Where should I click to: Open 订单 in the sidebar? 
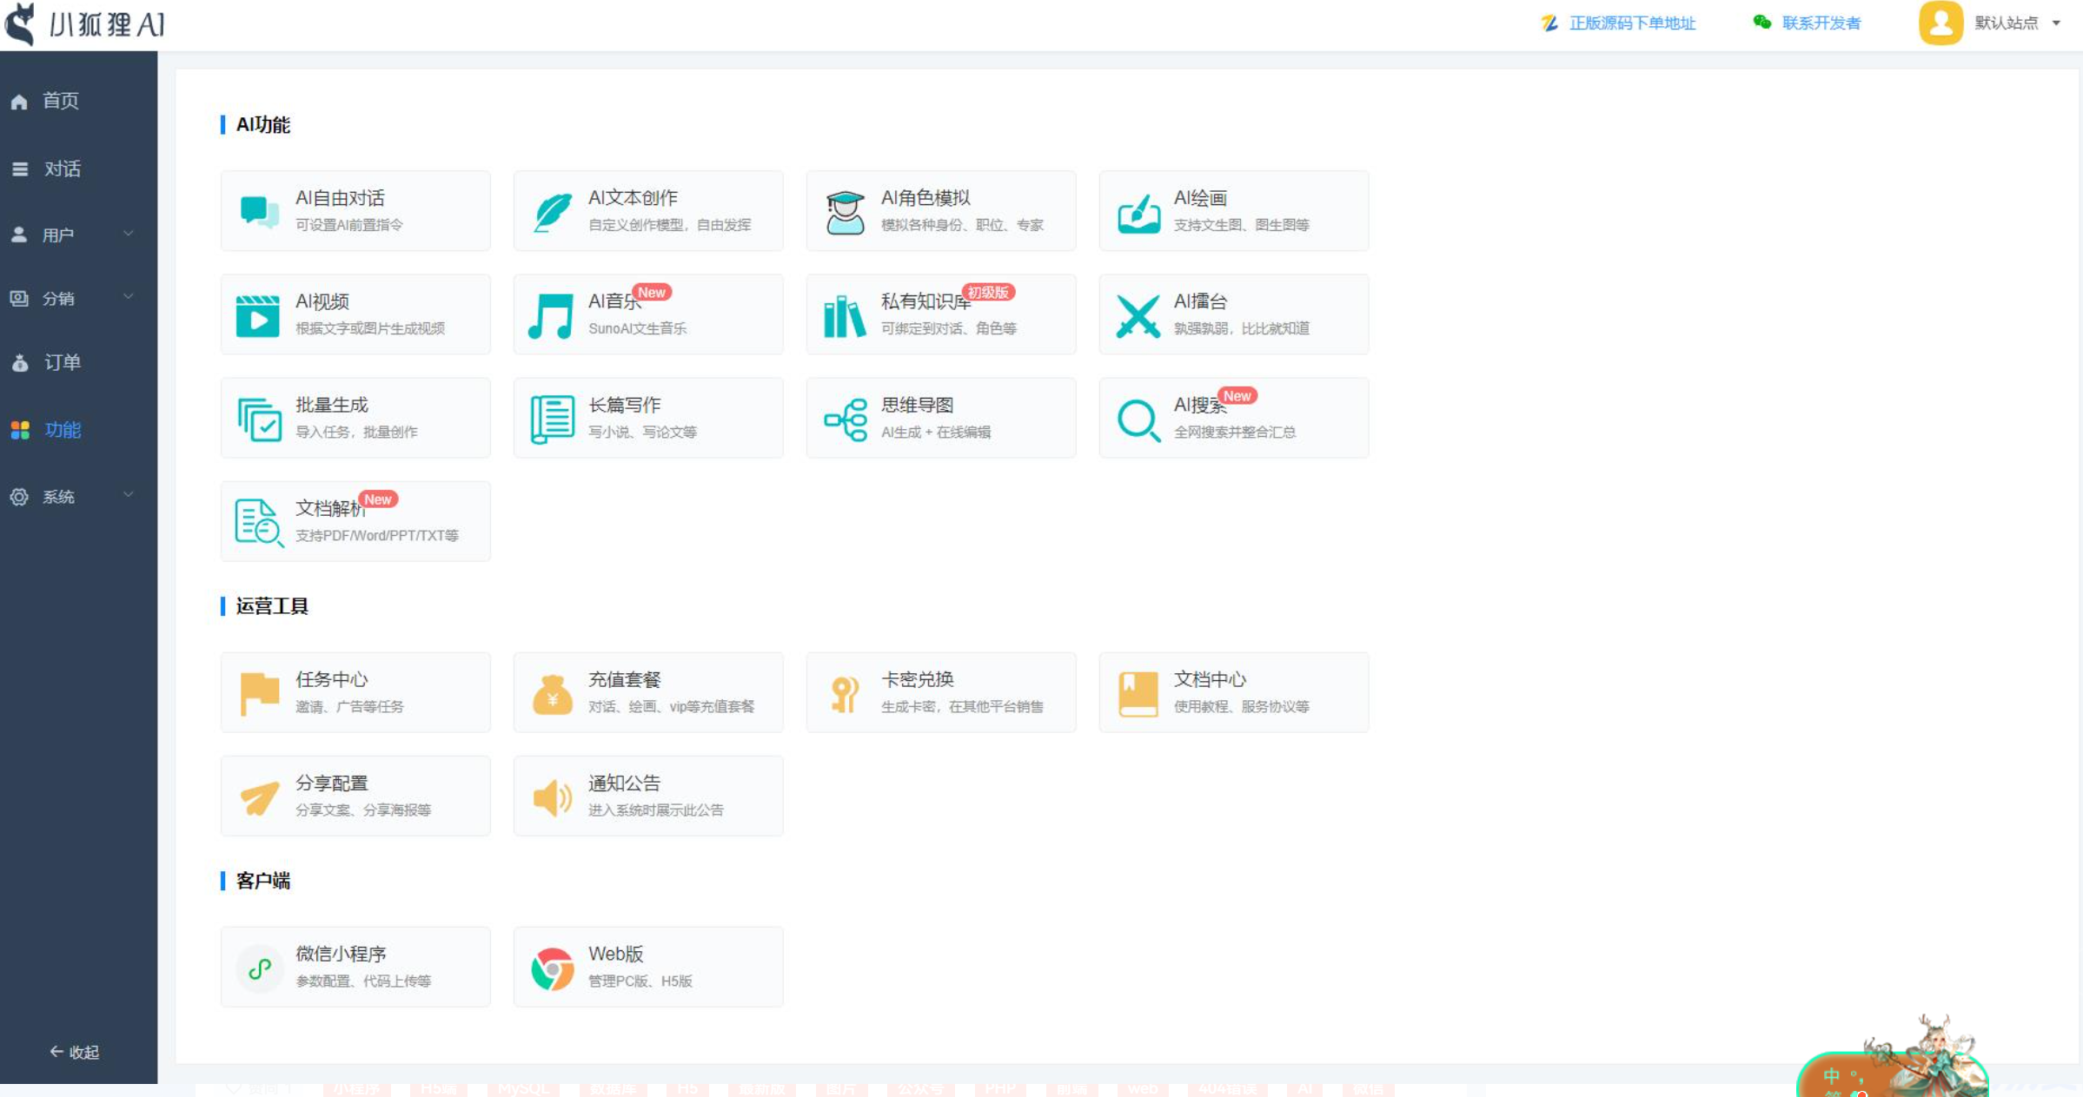pos(63,362)
